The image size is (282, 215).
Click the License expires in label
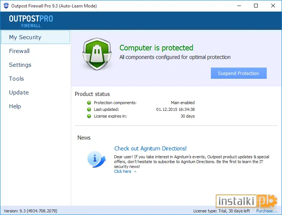[x=110, y=116]
